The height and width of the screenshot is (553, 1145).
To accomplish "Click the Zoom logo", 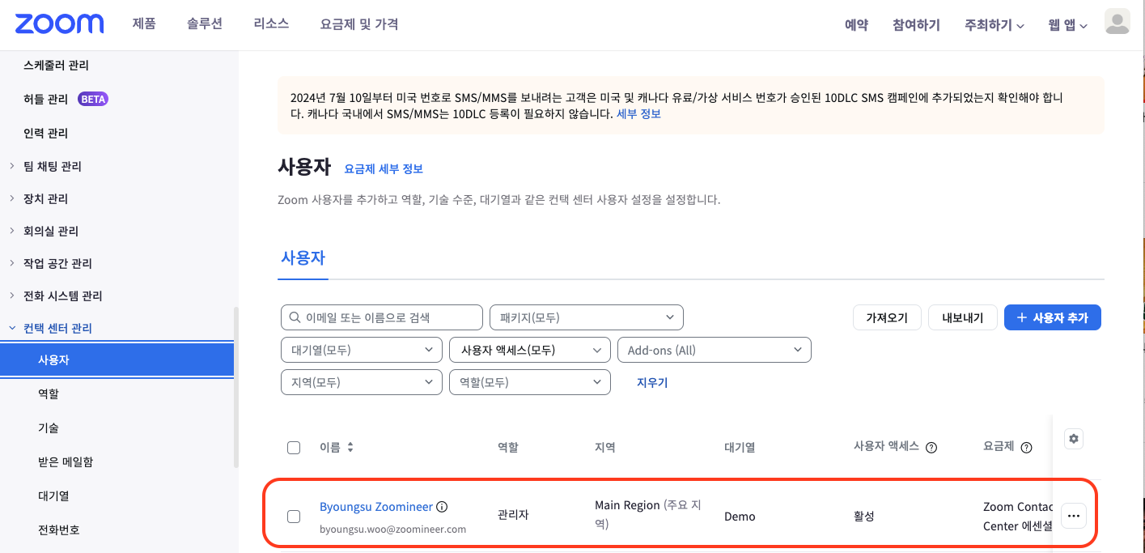I will (x=59, y=23).
